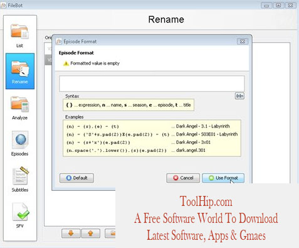Click the Episode Format dialog title icon
The width and height of the screenshot is (299, 248).
[59, 41]
